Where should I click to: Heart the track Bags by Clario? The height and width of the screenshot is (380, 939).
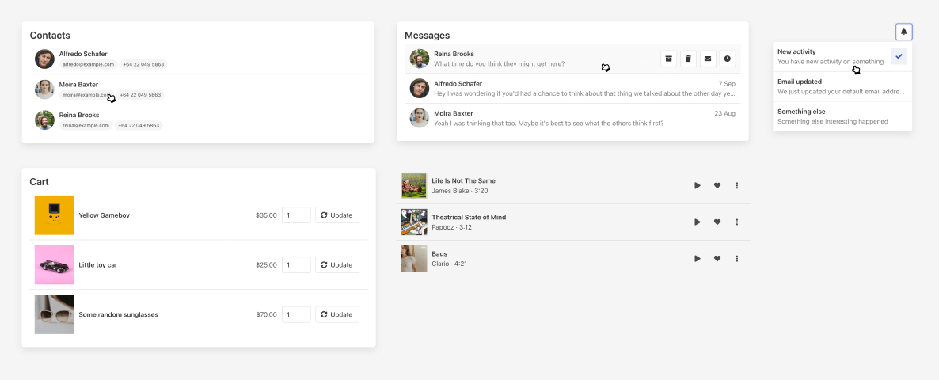pos(717,259)
